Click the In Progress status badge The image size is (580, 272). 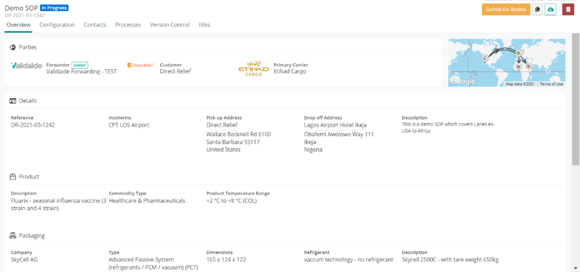[x=54, y=8]
